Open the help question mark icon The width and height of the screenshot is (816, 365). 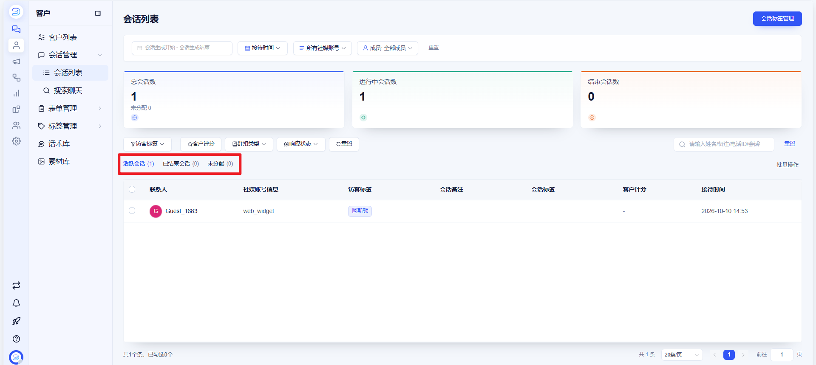pos(16,339)
